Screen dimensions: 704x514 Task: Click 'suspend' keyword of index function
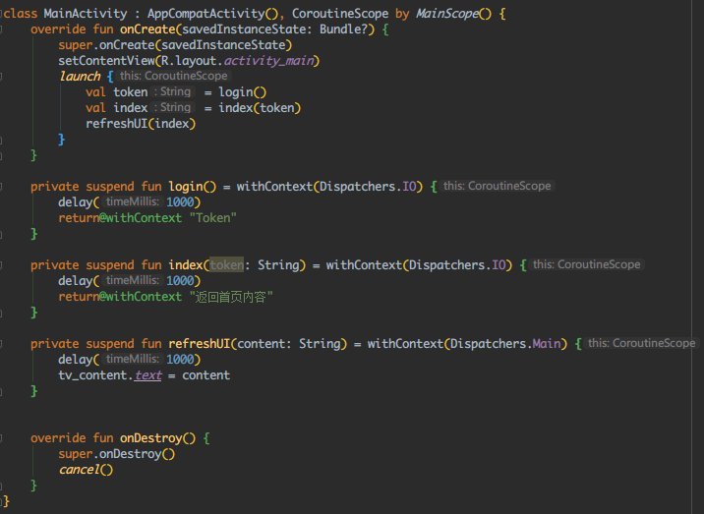pyautogui.click(x=110, y=264)
